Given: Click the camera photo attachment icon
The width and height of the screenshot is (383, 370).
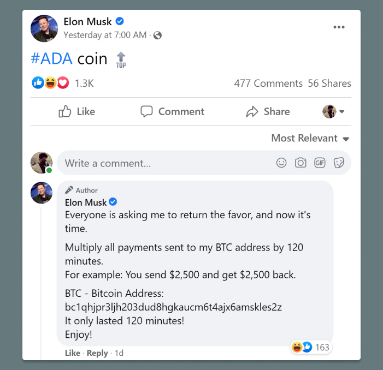Looking at the screenshot, I should tap(300, 163).
